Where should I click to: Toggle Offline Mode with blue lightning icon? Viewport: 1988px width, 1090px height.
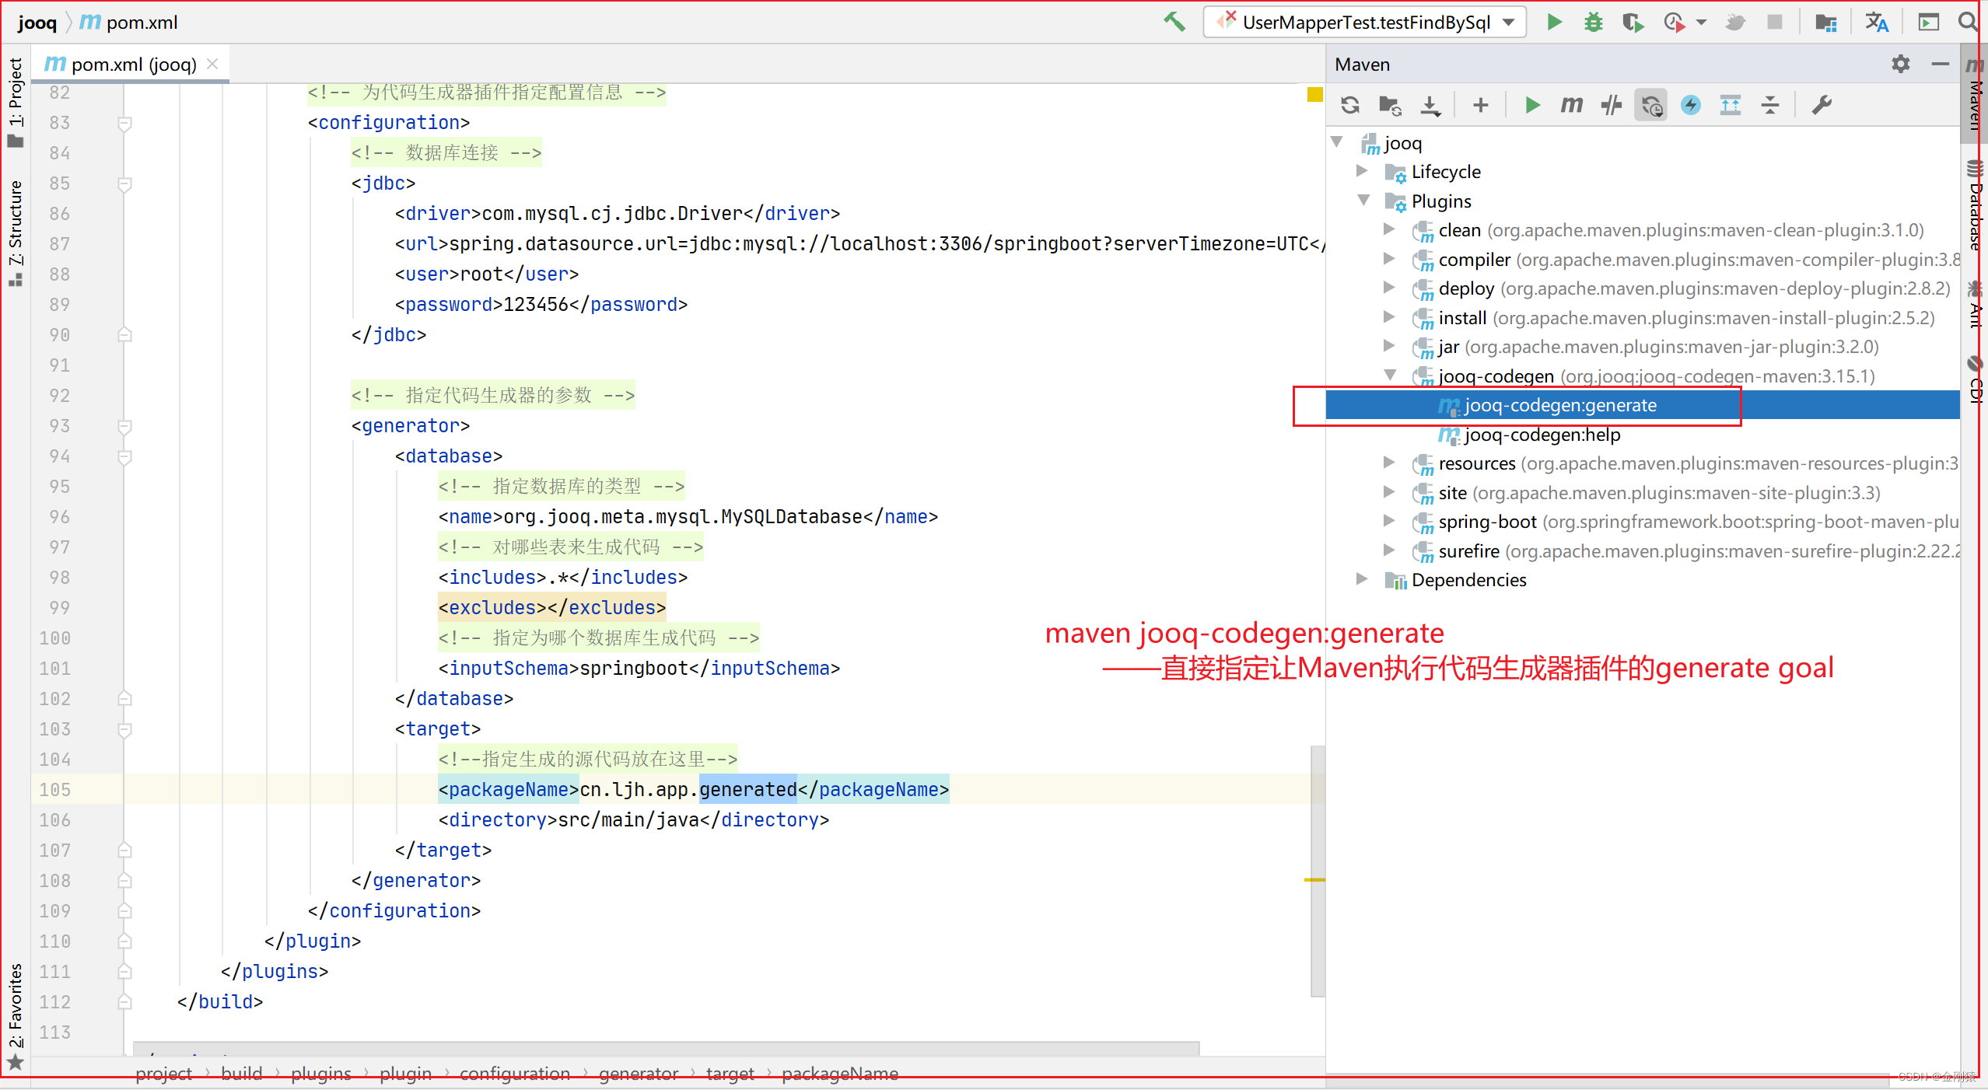point(1692,105)
